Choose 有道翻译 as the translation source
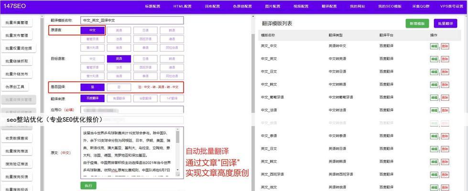Image resolution: width=468 pixels, height=191 pixels. [119, 98]
